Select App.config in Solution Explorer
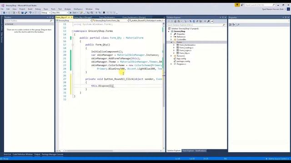291x163 pixels. [x=181, y=58]
